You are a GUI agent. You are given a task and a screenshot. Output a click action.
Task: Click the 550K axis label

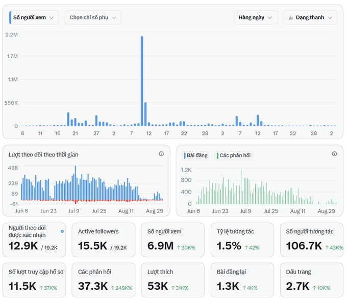coord(11,103)
